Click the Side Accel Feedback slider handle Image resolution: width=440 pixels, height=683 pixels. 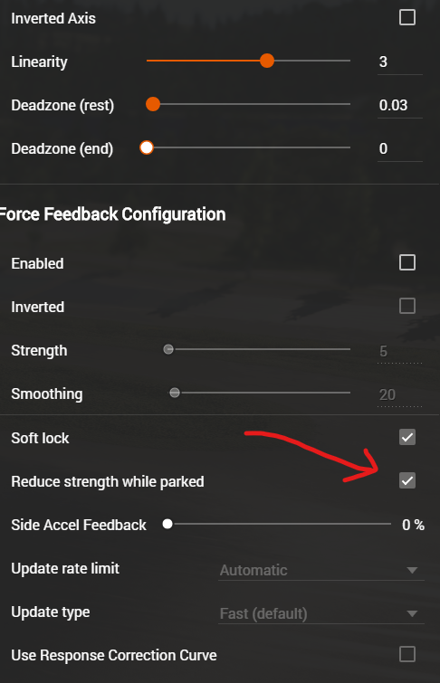[x=167, y=524]
